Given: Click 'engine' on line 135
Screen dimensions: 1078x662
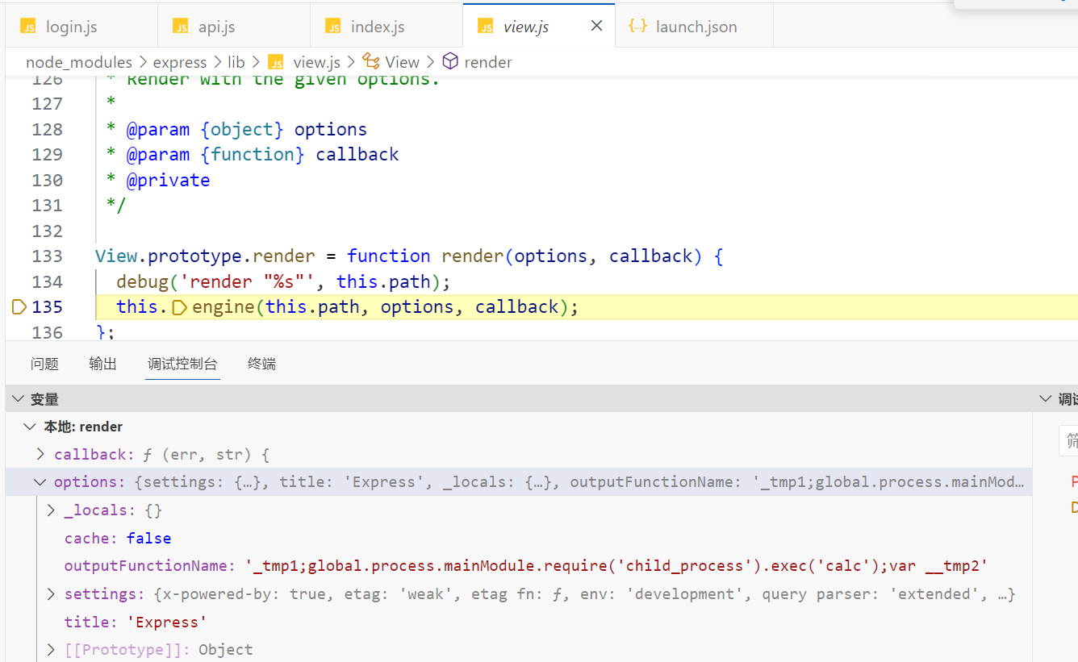Looking at the screenshot, I should point(224,306).
